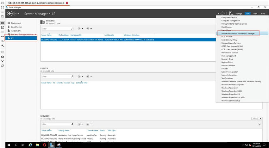Expand the Services filter criteria chevron
This screenshot has width=269, height=148.
pyautogui.click(x=259, y=124)
